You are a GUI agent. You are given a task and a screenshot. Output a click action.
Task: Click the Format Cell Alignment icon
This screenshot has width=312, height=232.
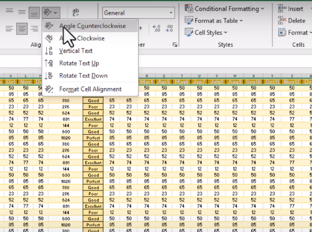[x=49, y=89]
